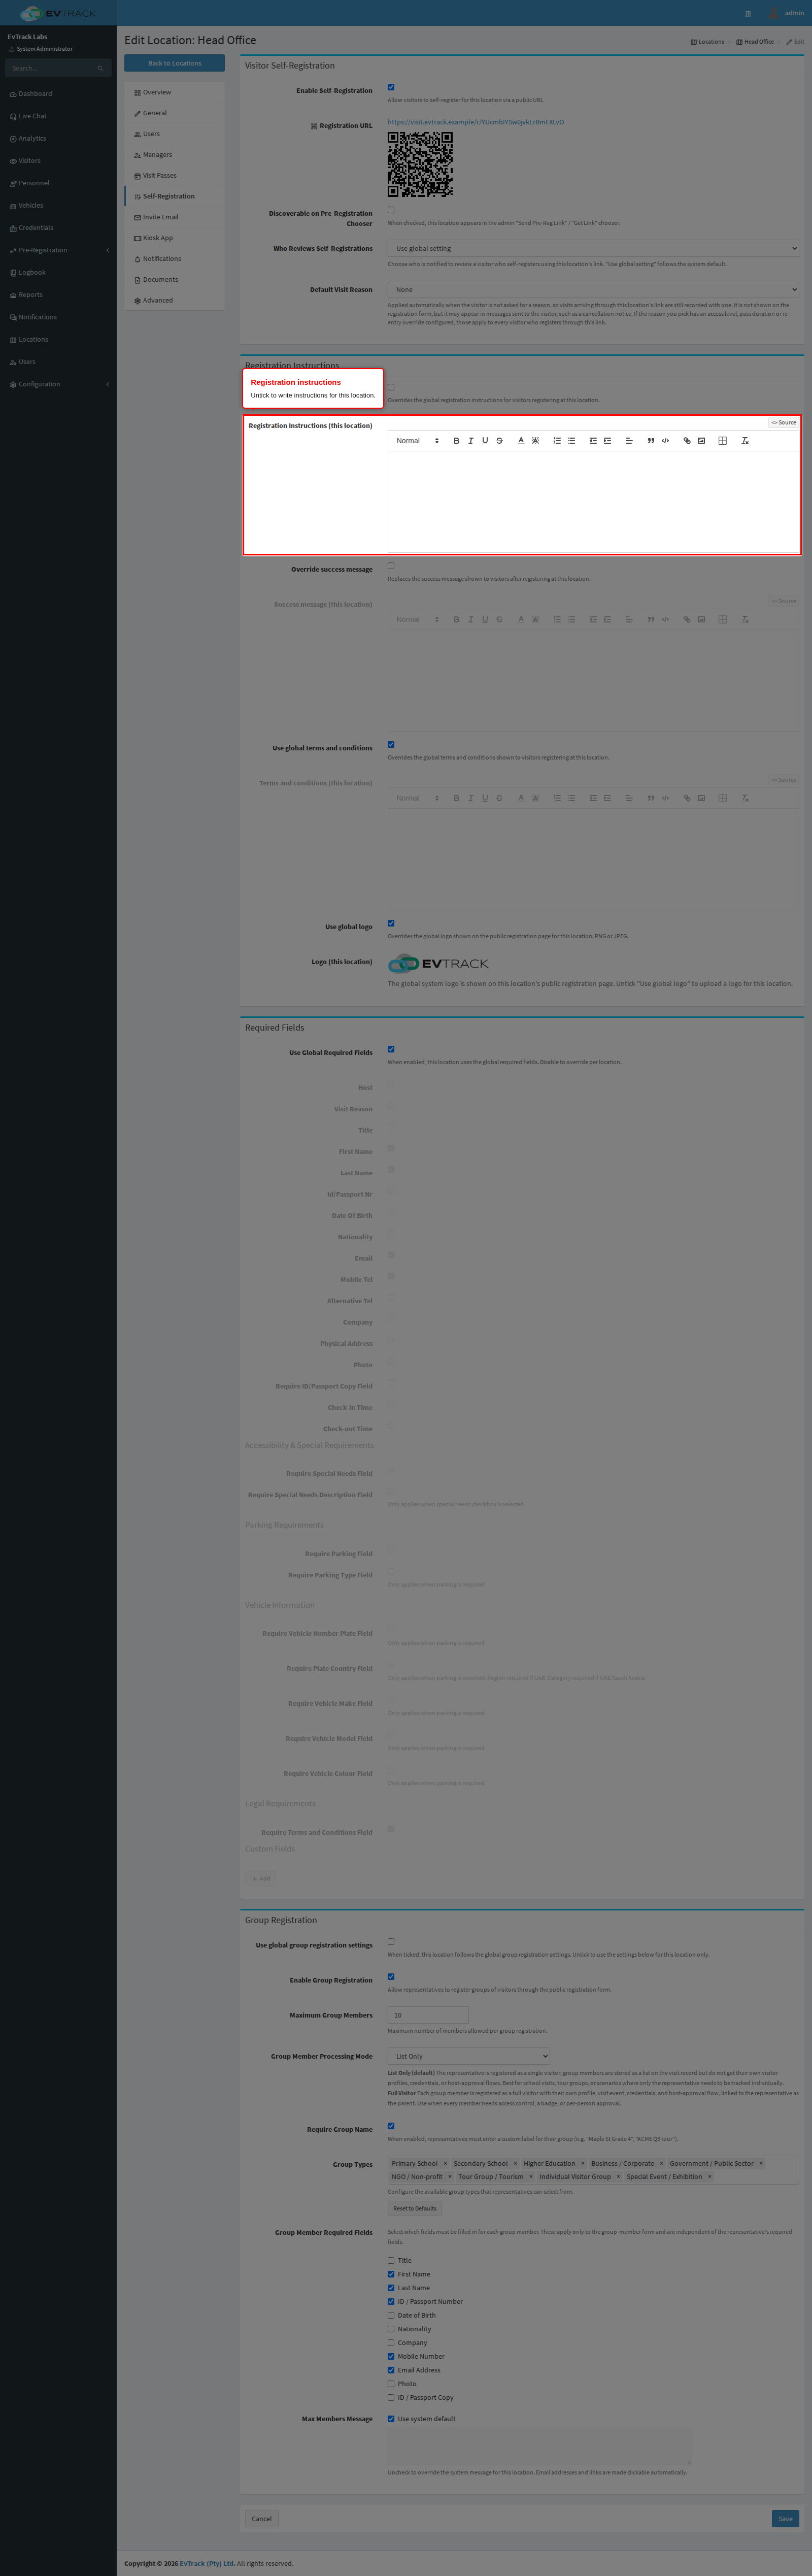812x2576 pixels.
Task: Open the Kiosk App section tab
Action: tap(174, 238)
